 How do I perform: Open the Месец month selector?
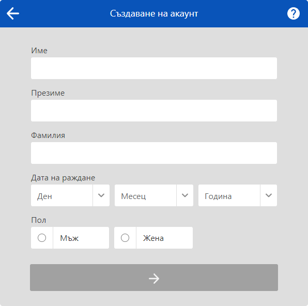(154, 195)
